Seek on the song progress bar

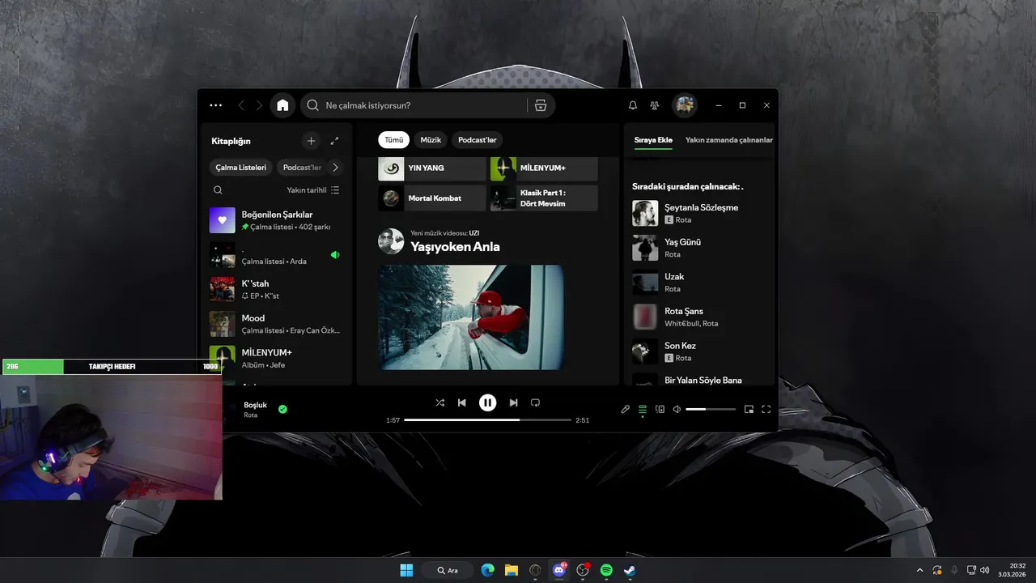click(x=487, y=420)
